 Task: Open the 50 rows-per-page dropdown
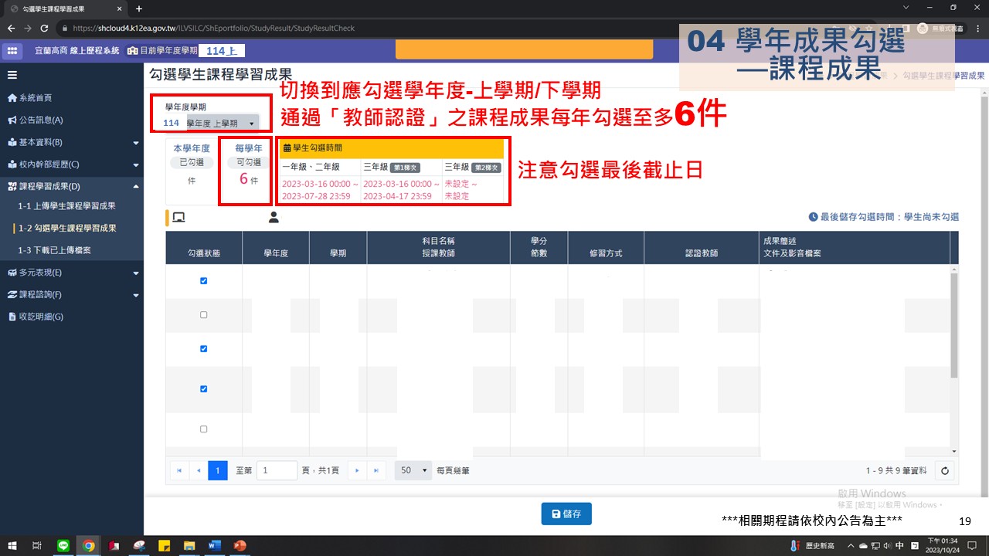tap(413, 470)
